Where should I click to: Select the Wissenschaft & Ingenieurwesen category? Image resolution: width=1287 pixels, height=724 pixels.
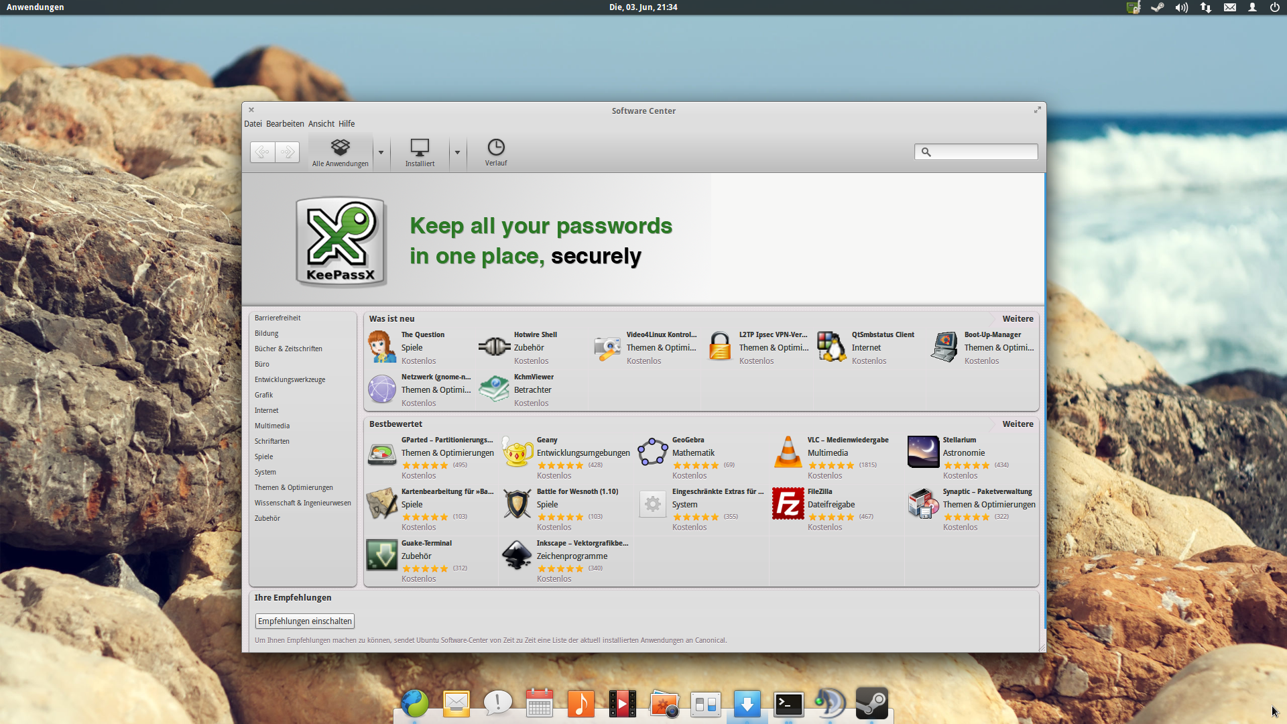tap(302, 503)
